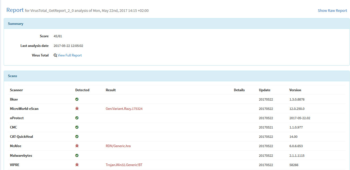Click the Bkav scanner name
The image size is (350, 170).
pyautogui.click(x=14, y=99)
